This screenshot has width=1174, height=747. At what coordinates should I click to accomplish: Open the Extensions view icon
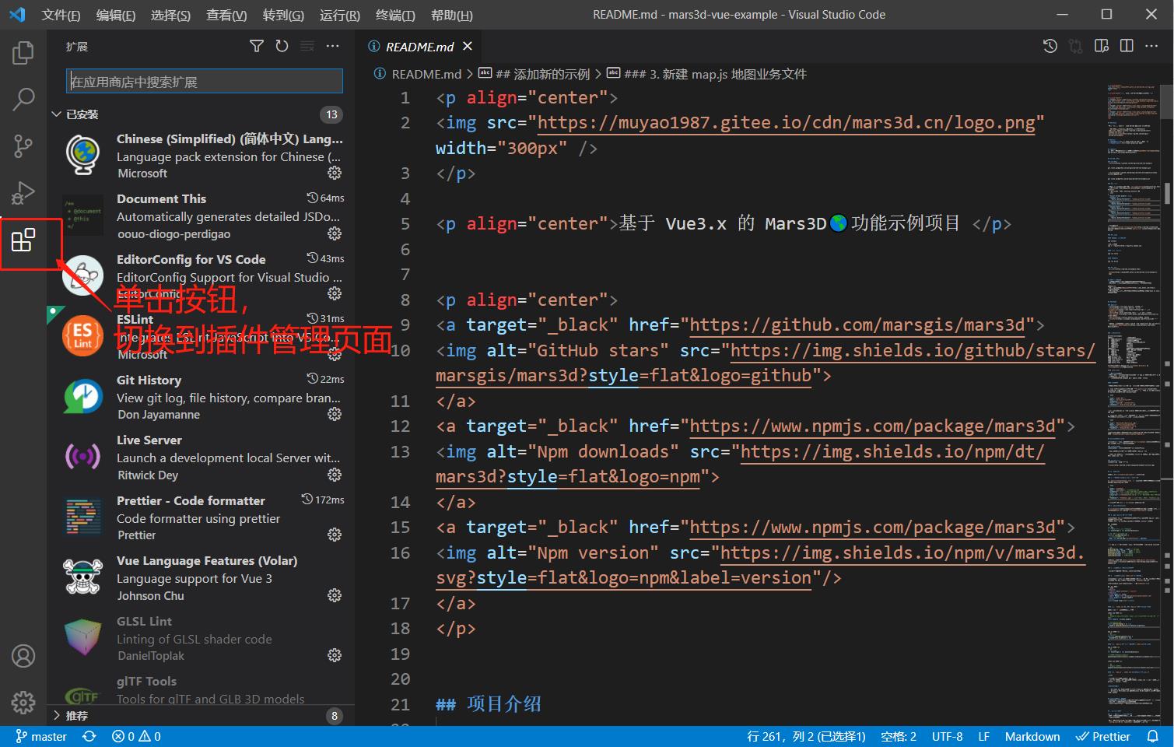[23, 240]
